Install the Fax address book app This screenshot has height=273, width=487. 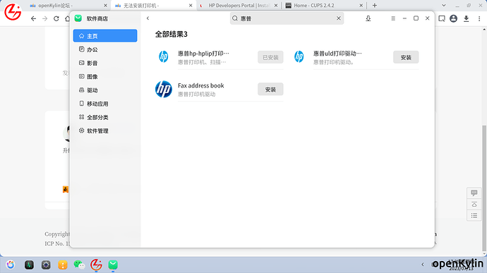tap(270, 89)
